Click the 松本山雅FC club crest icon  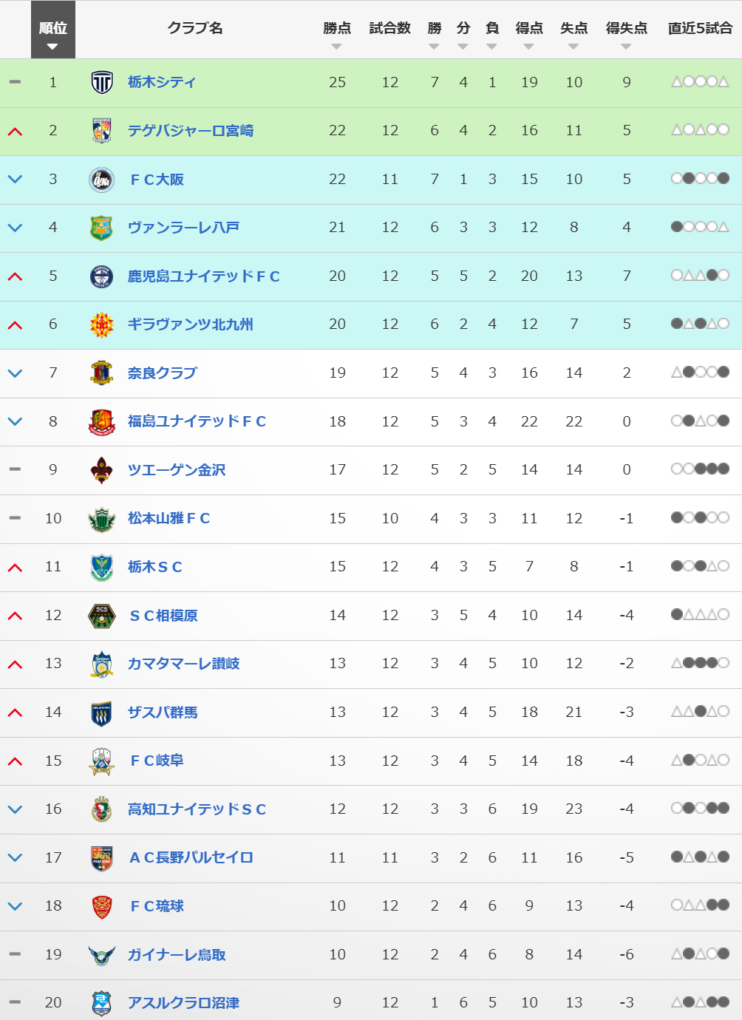coord(101,519)
